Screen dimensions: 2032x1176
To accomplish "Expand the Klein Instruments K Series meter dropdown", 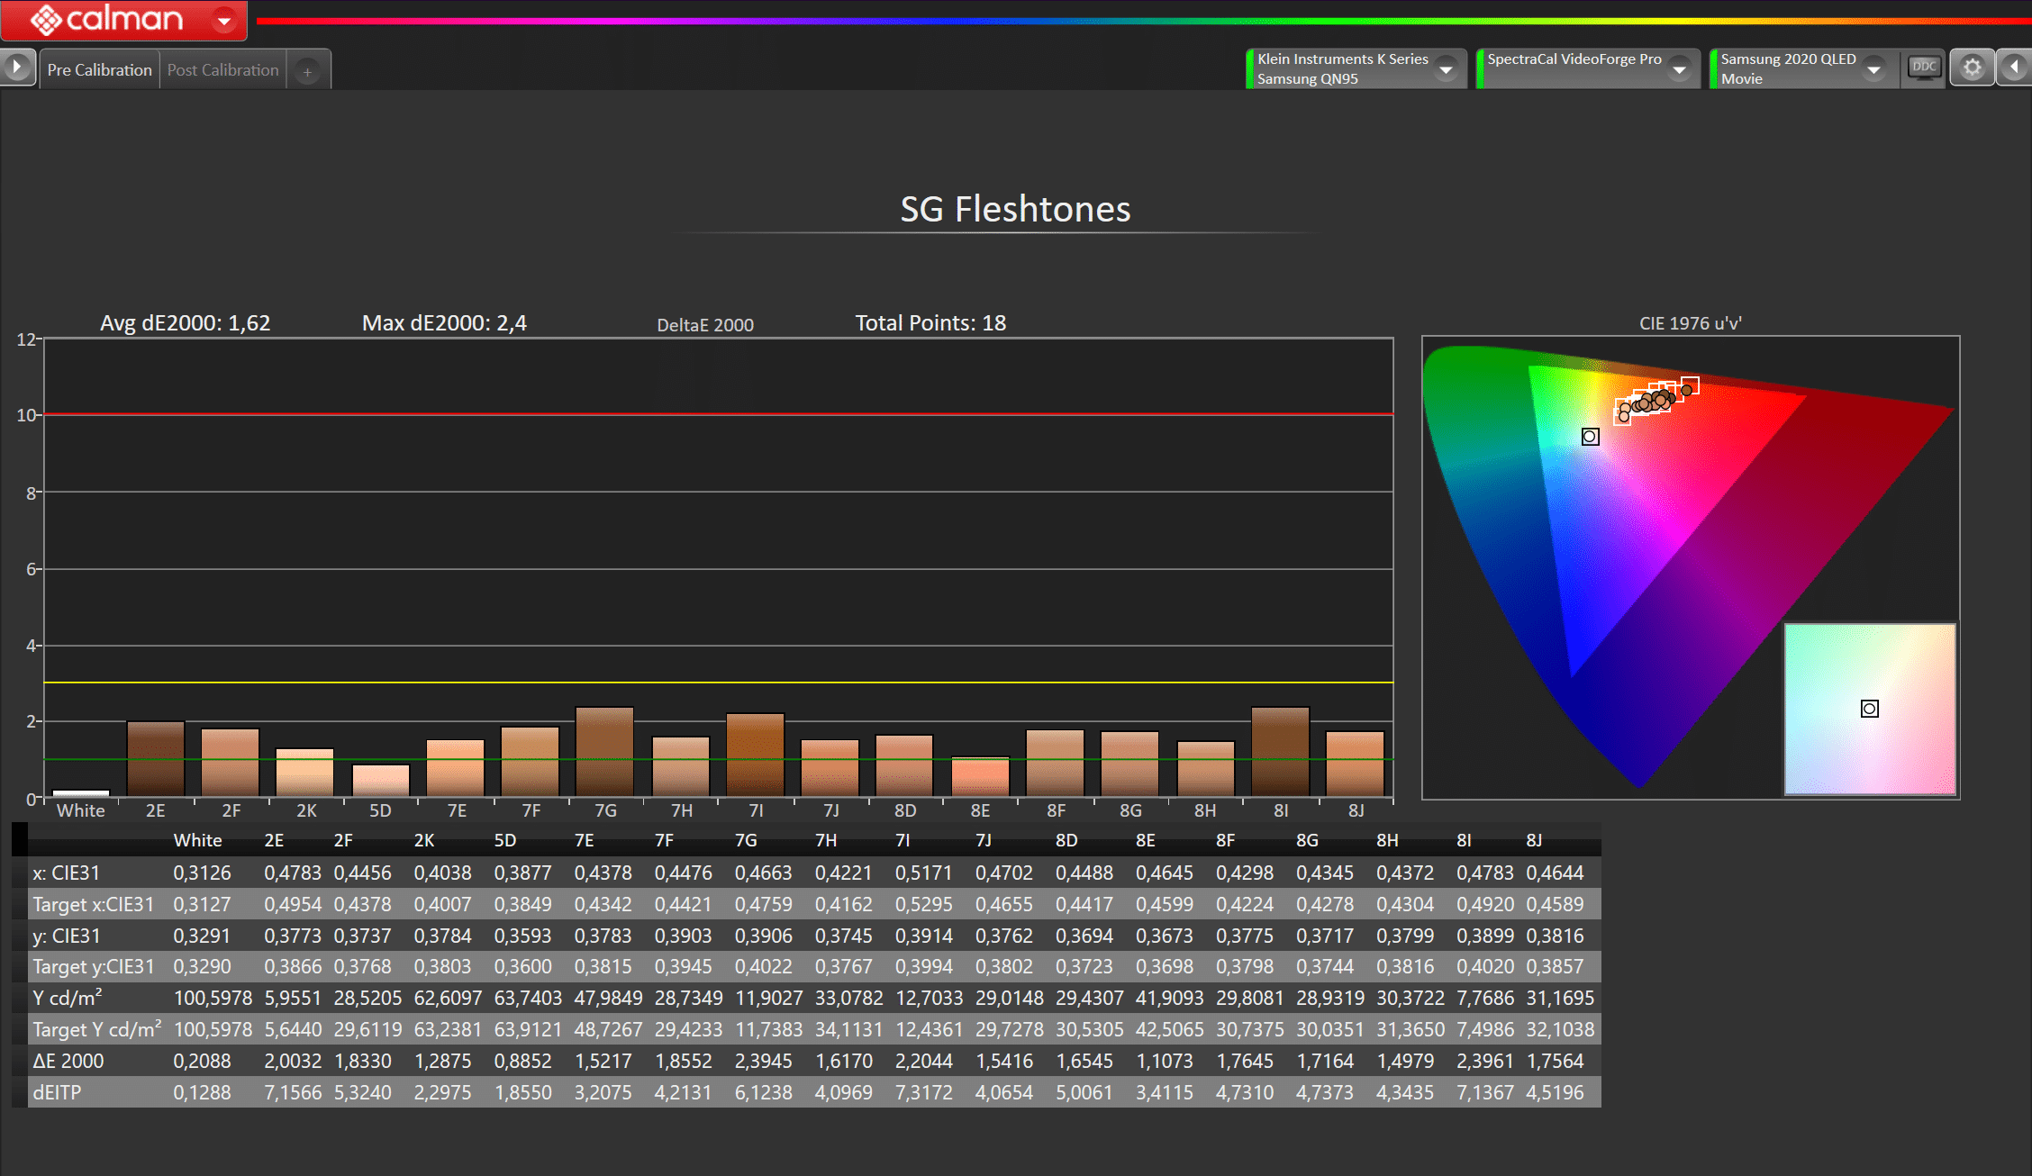I will point(1446,69).
